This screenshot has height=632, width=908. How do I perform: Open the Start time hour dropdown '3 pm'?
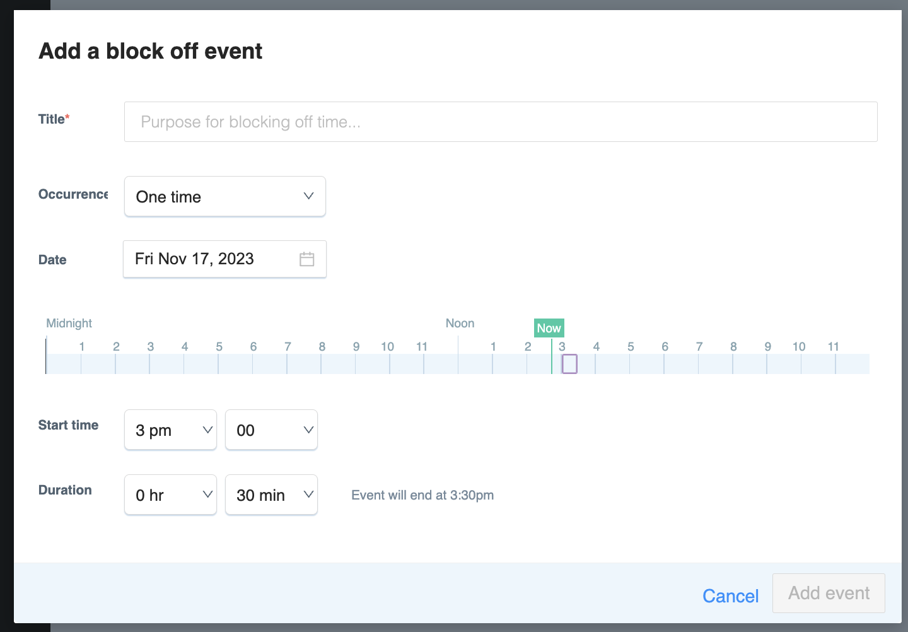[x=170, y=430]
